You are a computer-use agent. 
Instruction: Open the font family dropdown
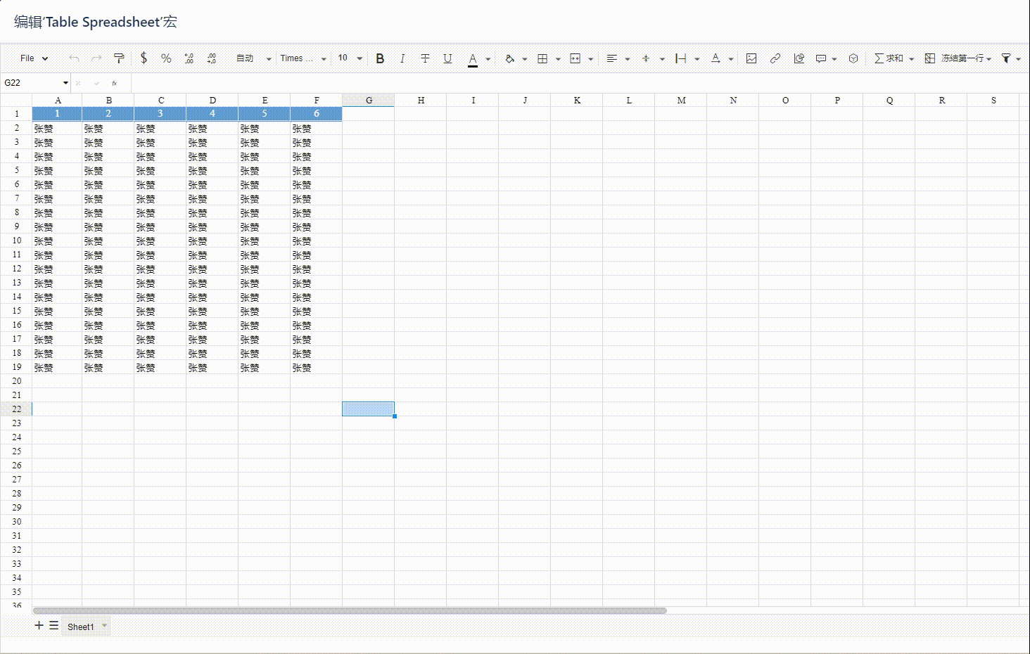tap(298, 58)
